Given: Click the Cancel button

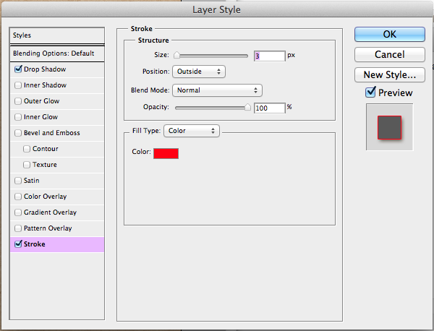Looking at the screenshot, I should (389, 54).
